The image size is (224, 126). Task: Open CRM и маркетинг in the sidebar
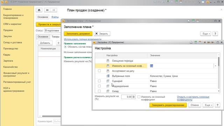point(13,24)
